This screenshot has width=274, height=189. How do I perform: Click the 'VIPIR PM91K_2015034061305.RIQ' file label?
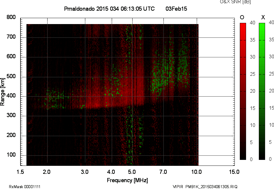tap(205, 187)
